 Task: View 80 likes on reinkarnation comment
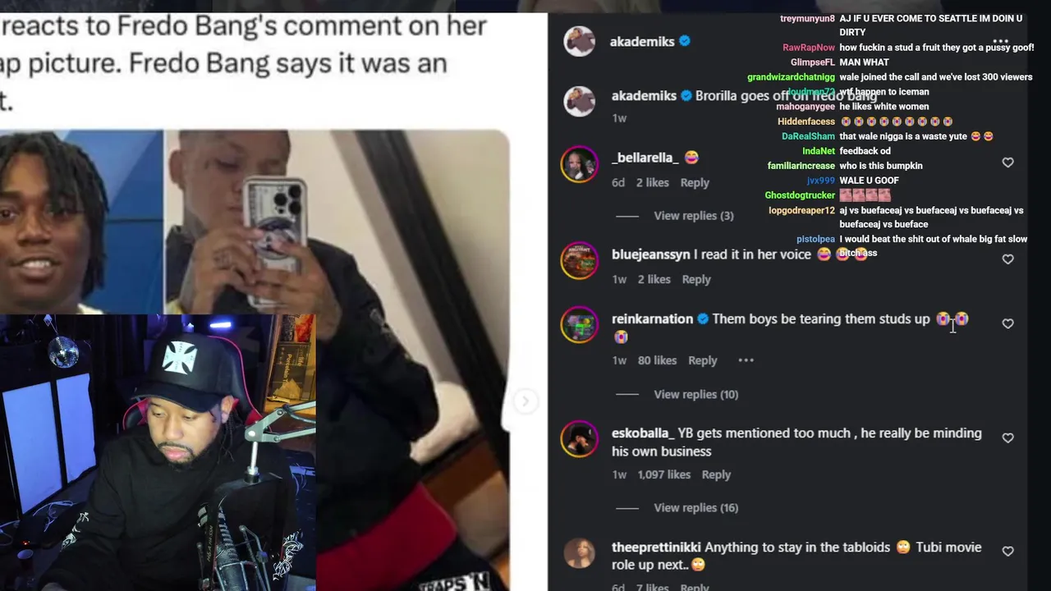657,360
